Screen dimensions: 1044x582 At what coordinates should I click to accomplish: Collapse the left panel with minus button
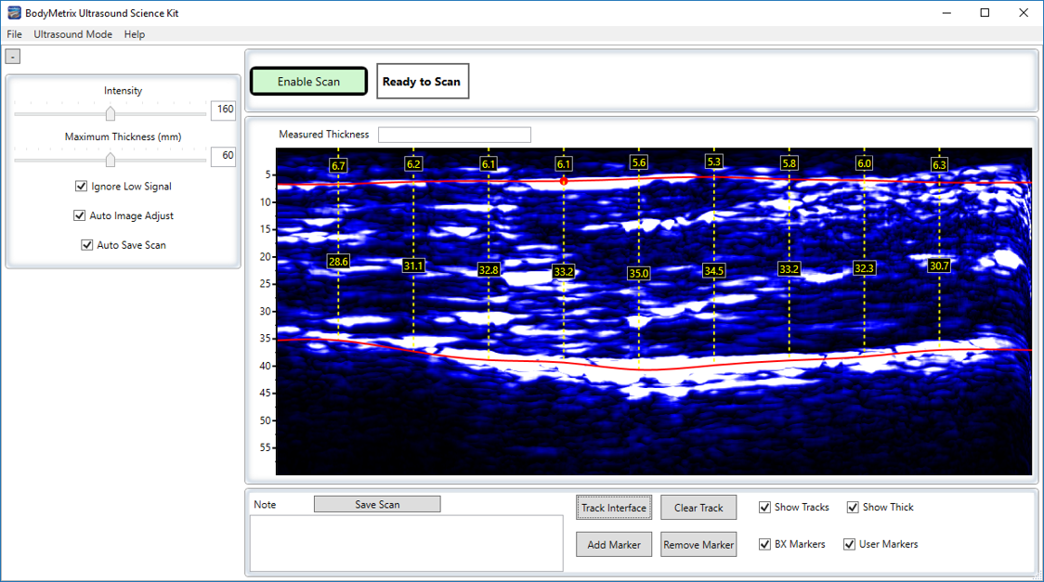[12, 57]
